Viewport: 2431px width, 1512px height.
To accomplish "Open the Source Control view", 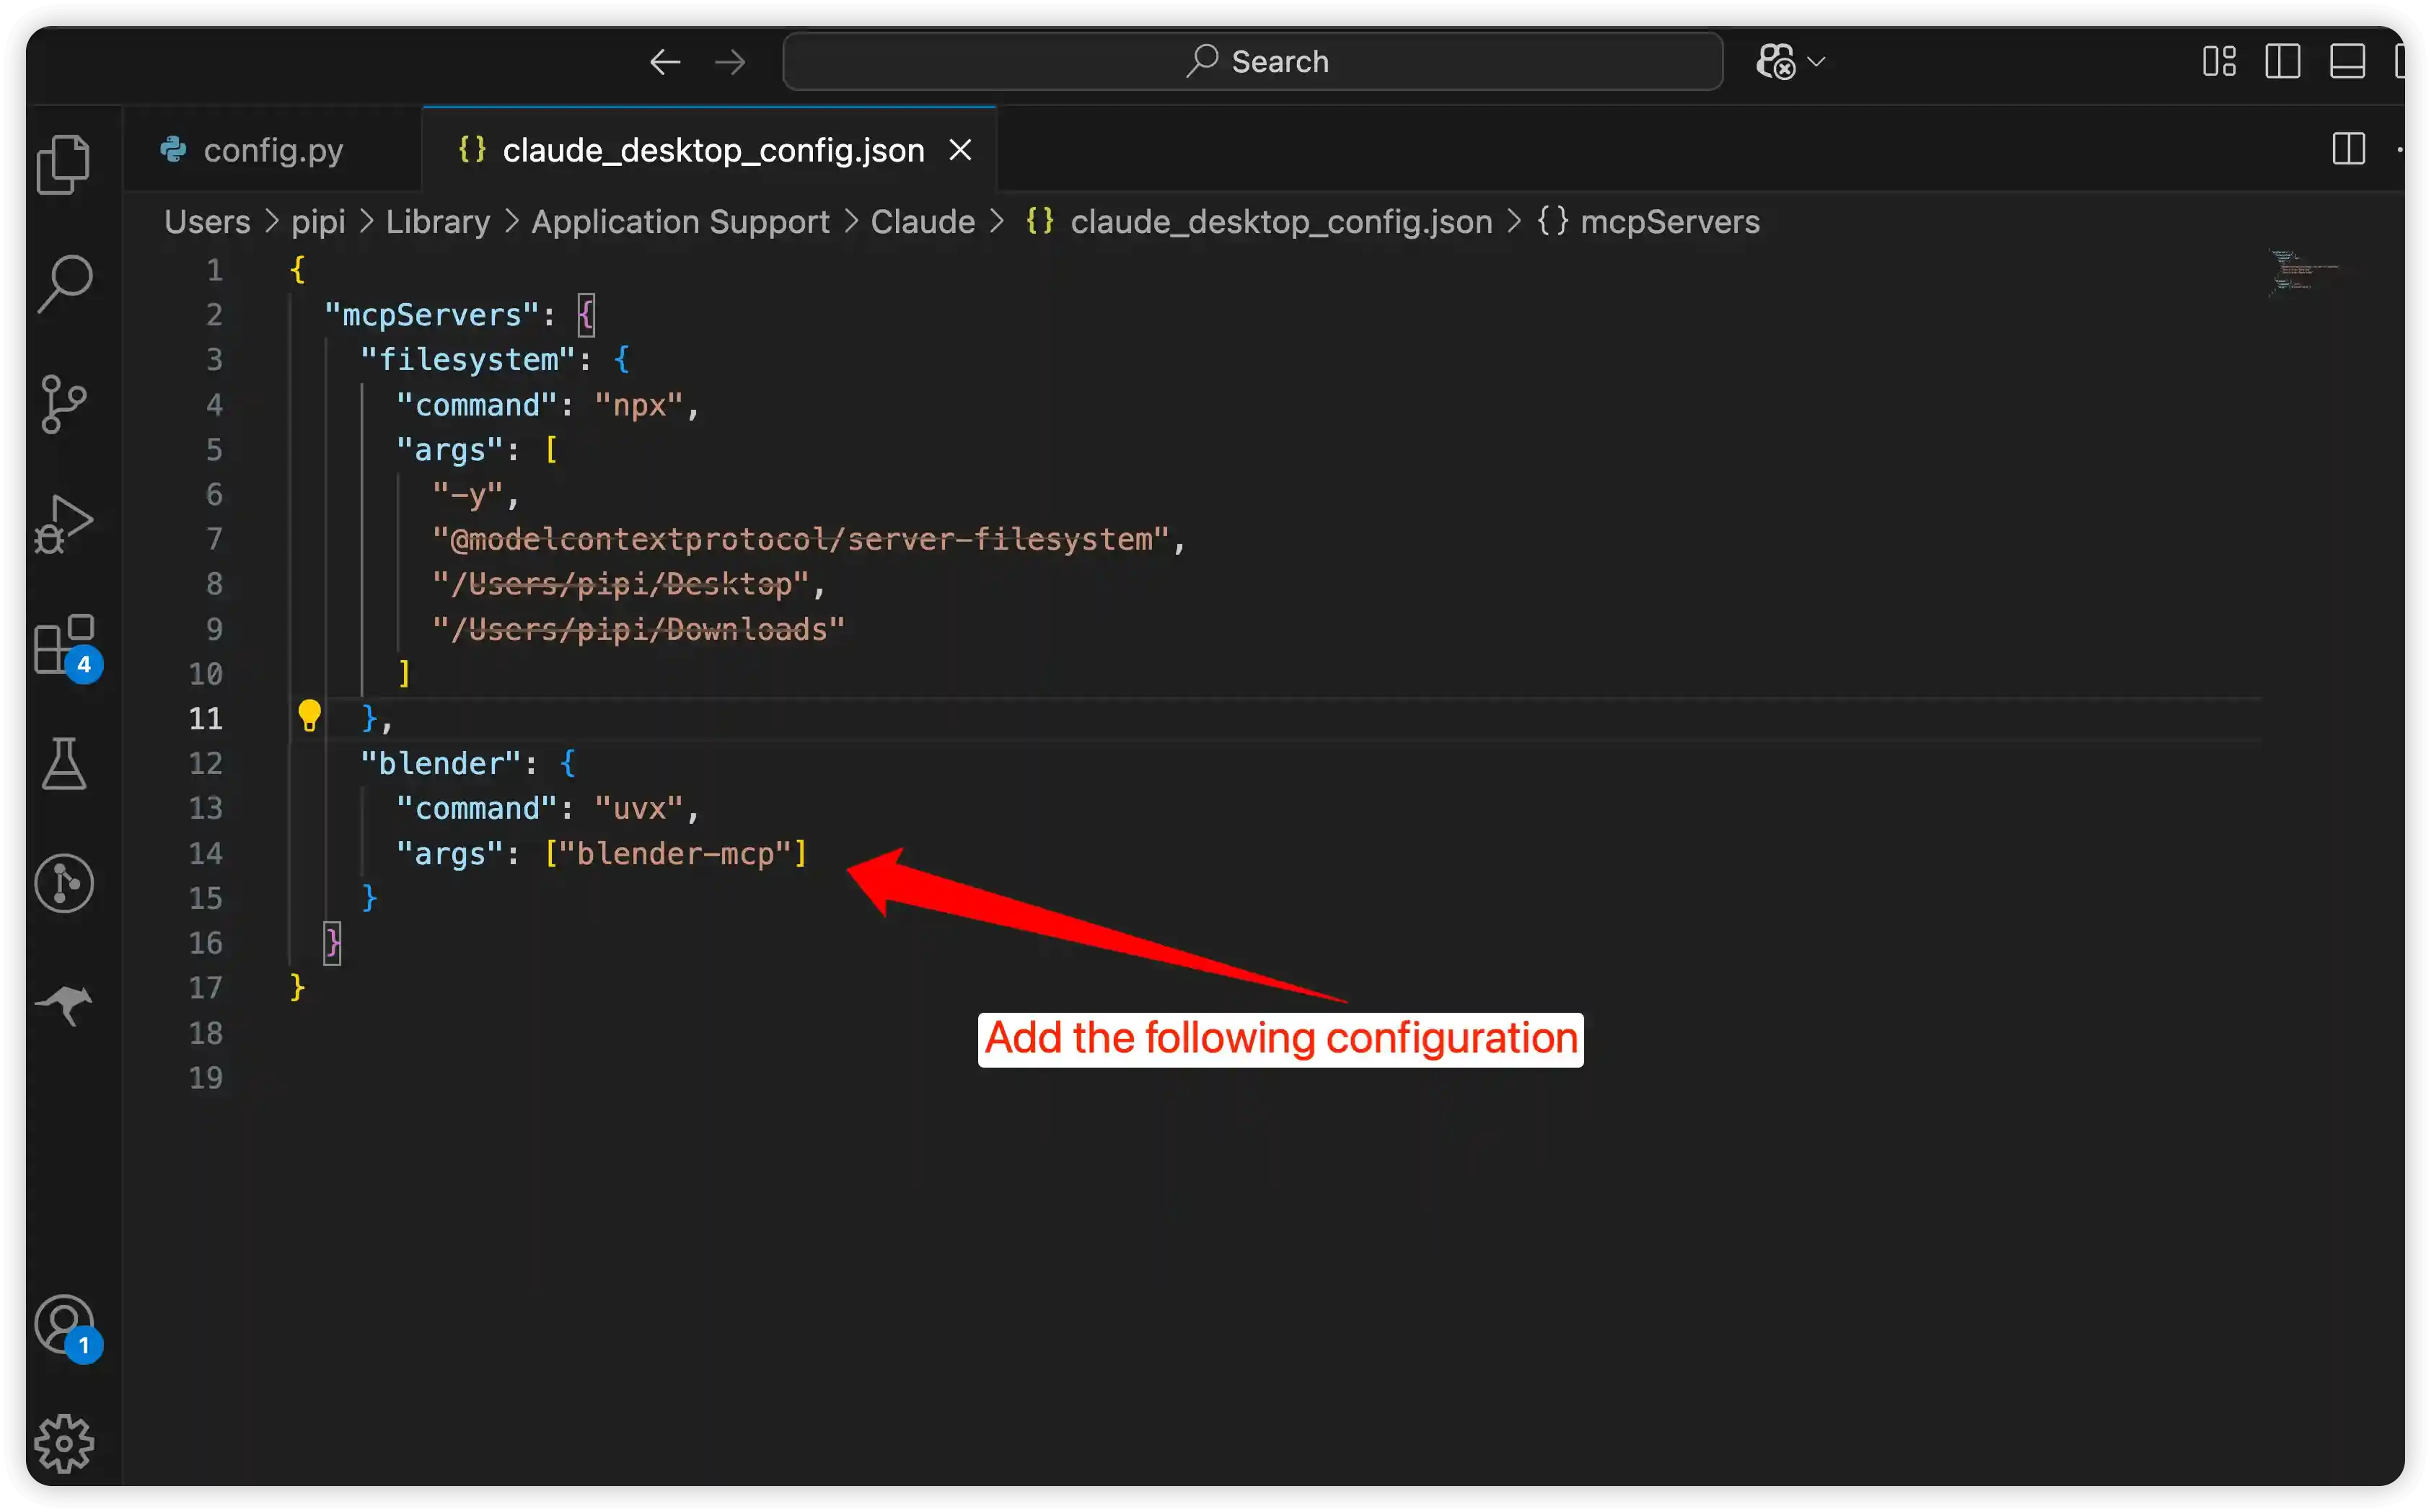I will pos(64,404).
